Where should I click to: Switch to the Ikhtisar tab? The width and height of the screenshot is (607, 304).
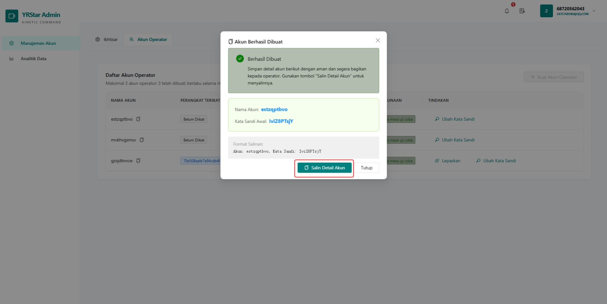(107, 39)
